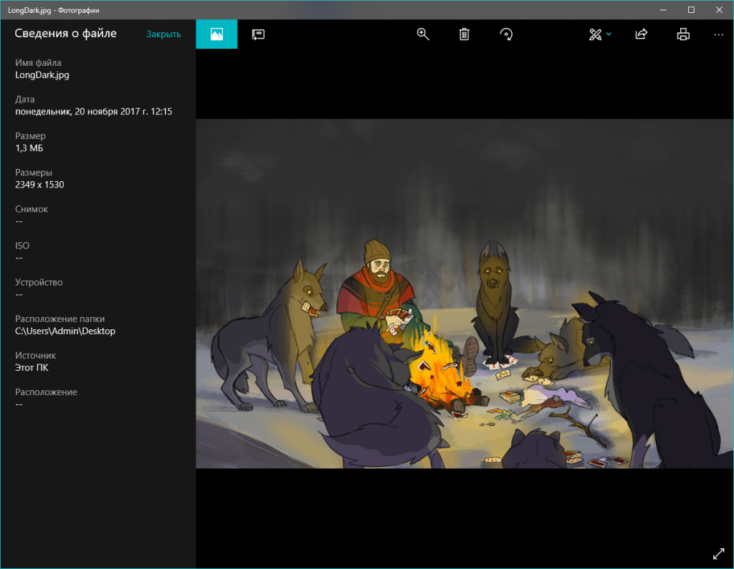Click the add to album icon
This screenshot has width=734, height=569.
coord(258,34)
